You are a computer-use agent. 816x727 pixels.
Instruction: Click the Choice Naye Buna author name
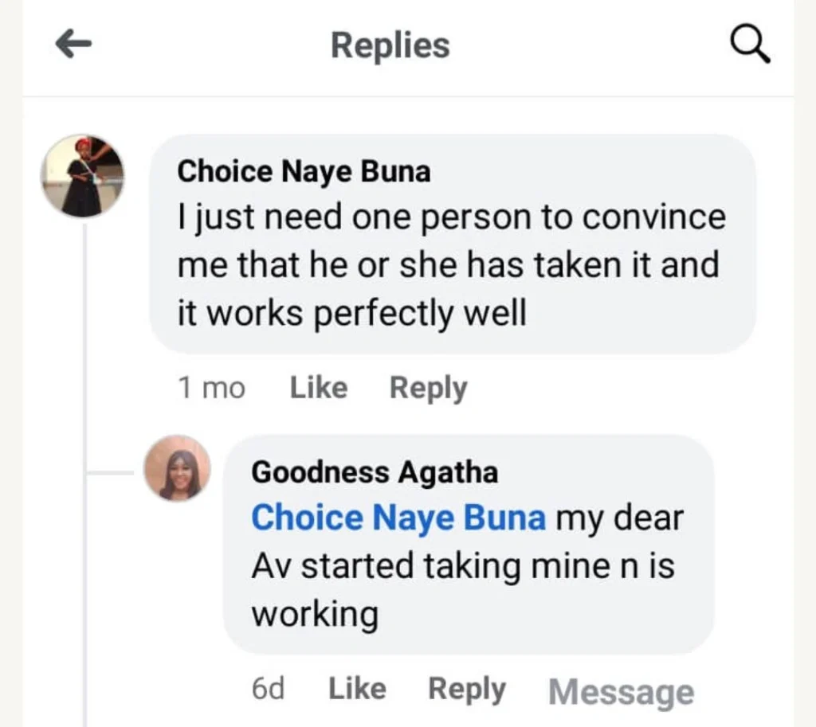304,171
